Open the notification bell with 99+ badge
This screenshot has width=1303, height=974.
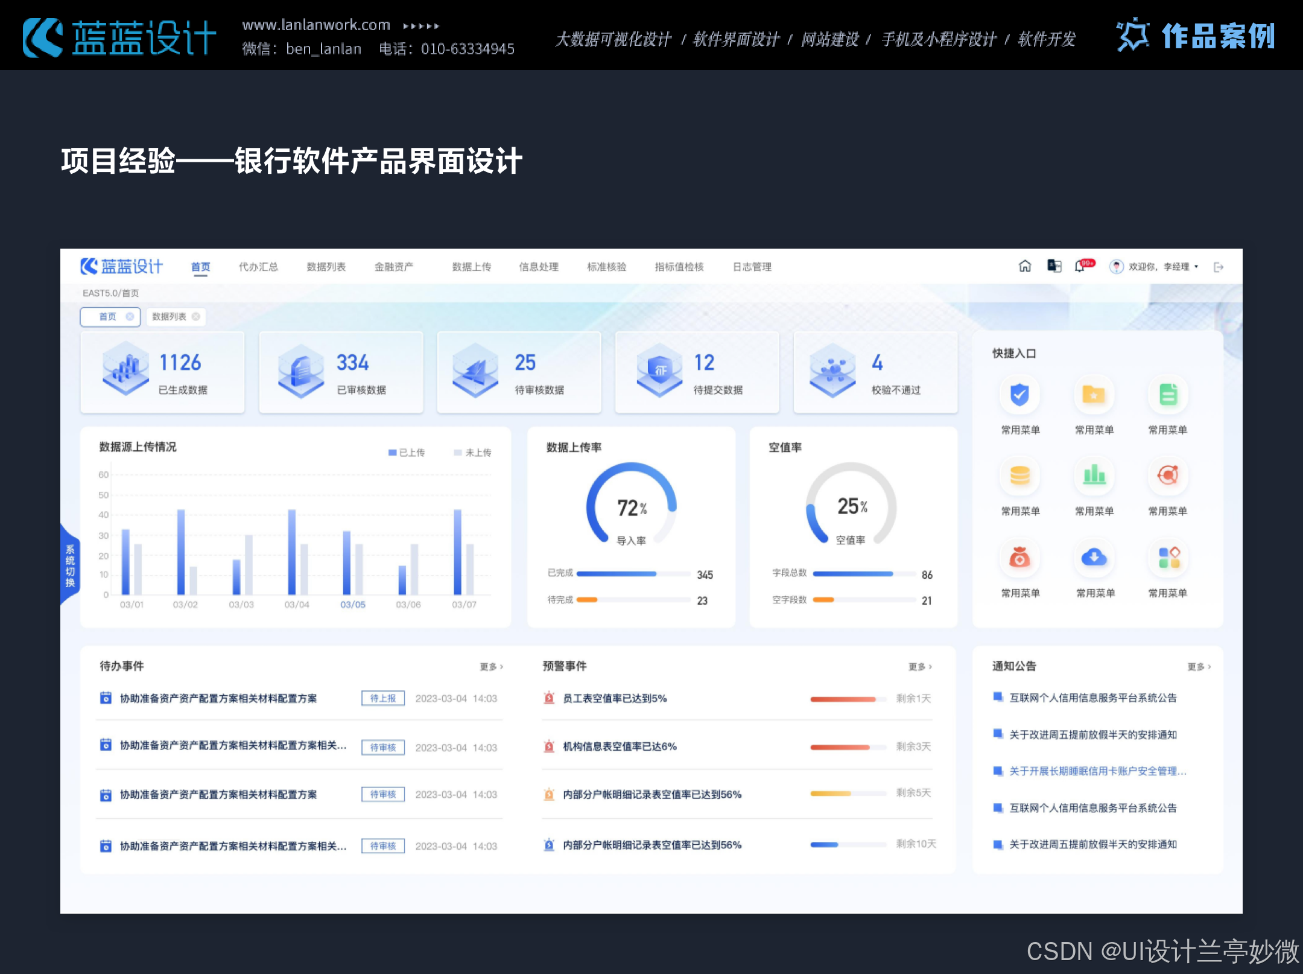tap(1080, 266)
